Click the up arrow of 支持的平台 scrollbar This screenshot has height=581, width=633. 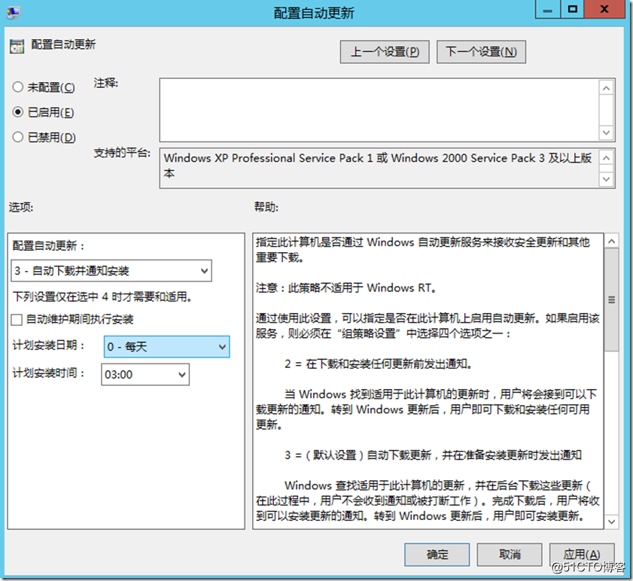coord(606,158)
